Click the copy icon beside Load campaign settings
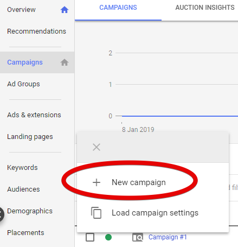238x247 pixels. 96,213
